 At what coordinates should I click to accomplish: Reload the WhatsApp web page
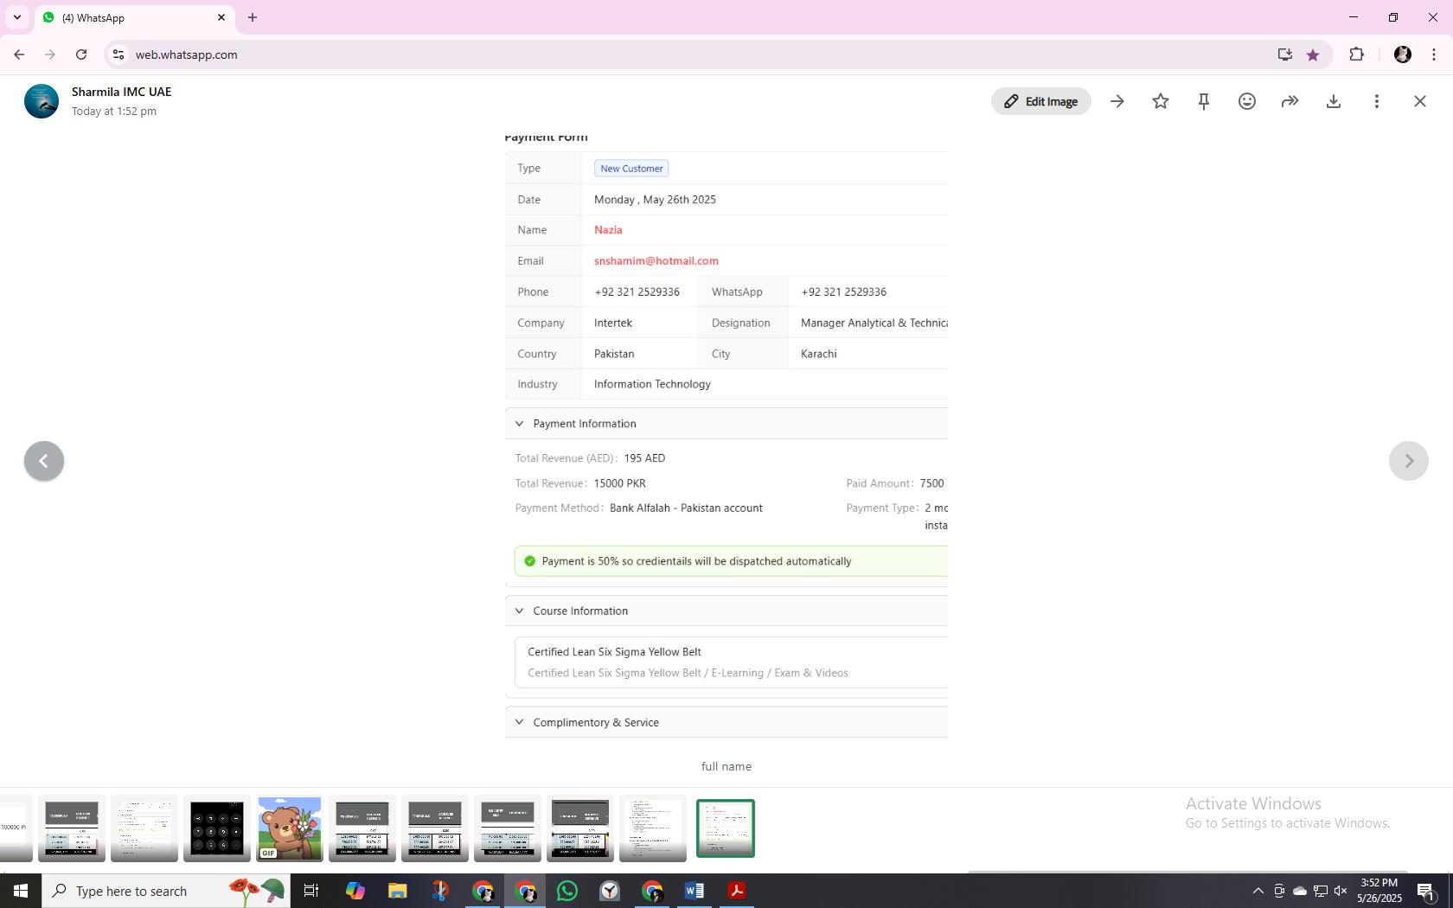[x=81, y=54]
